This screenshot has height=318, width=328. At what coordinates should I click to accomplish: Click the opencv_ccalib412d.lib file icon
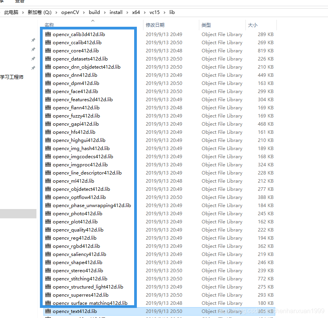pos(48,42)
